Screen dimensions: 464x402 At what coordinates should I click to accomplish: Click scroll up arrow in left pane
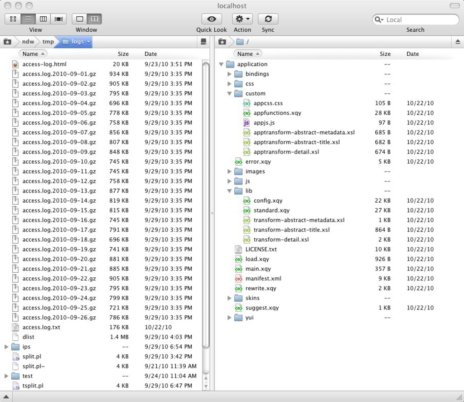[x=206, y=378]
